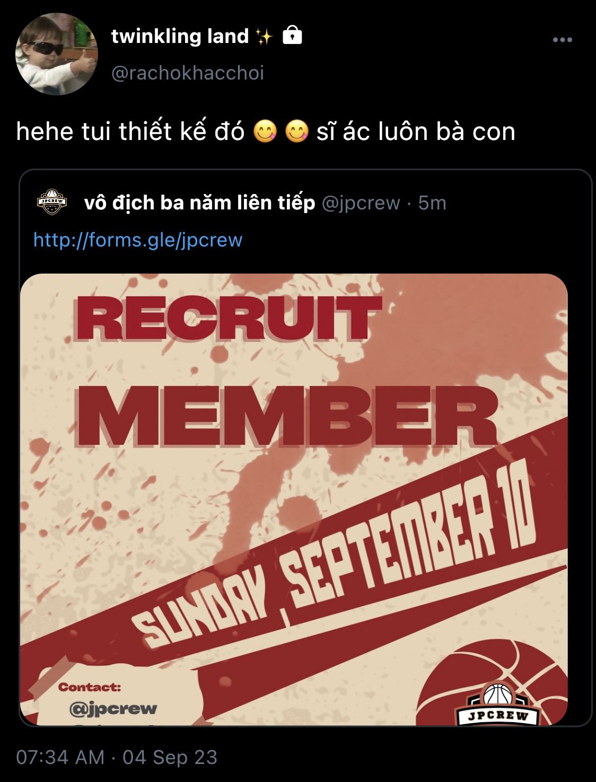596x782 pixels.
Task: Click the @jpcrew handle in the quoted tweet
Action: coord(361,203)
